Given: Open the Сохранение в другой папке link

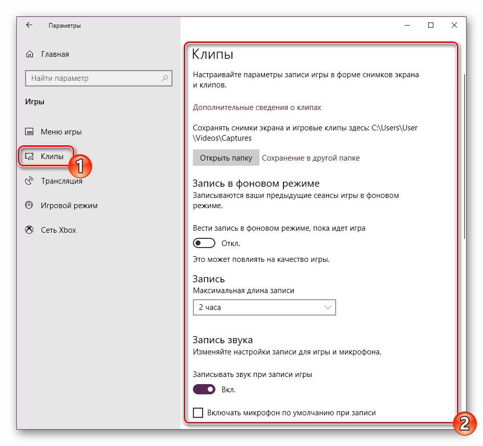Looking at the screenshot, I should tap(311, 158).
